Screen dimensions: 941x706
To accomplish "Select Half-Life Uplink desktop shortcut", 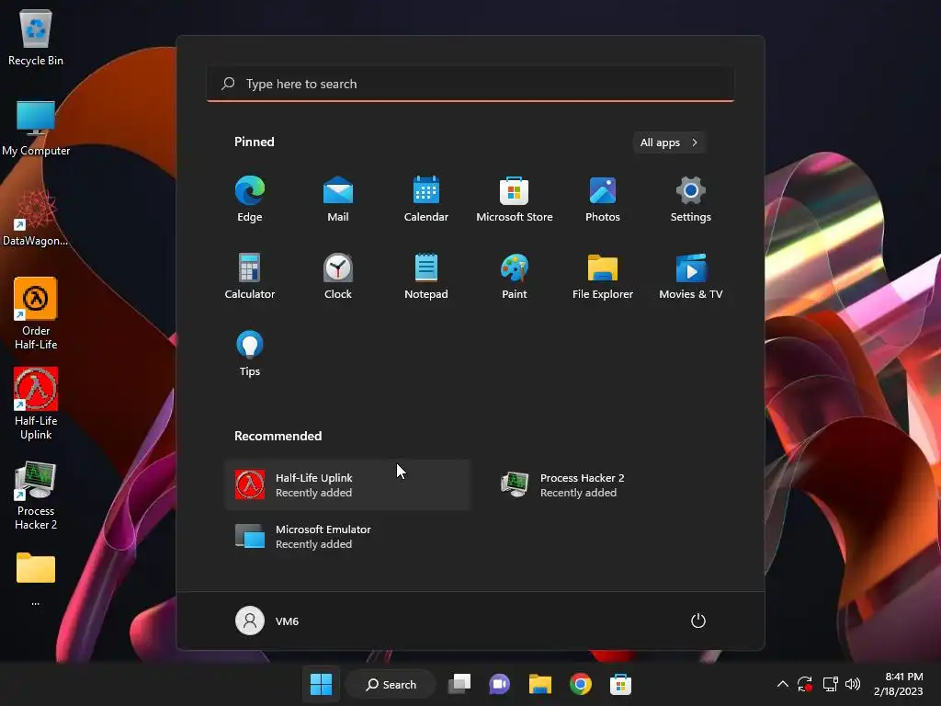I will [x=36, y=404].
